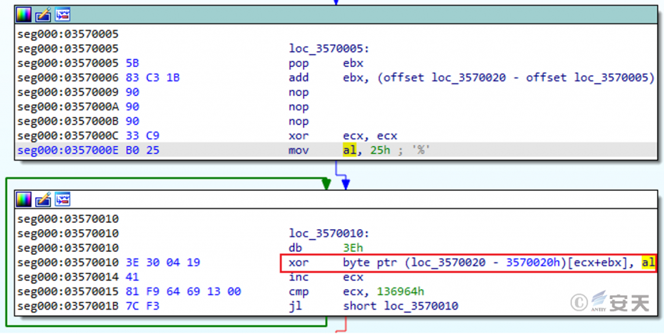Click the 3Eh value

(x=353, y=248)
